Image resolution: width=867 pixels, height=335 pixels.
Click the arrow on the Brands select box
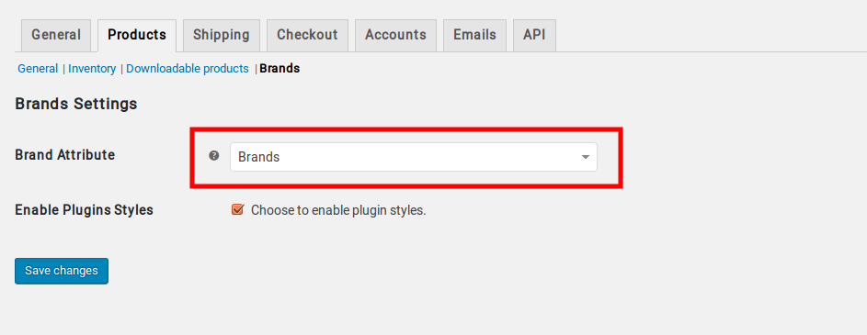[586, 157]
